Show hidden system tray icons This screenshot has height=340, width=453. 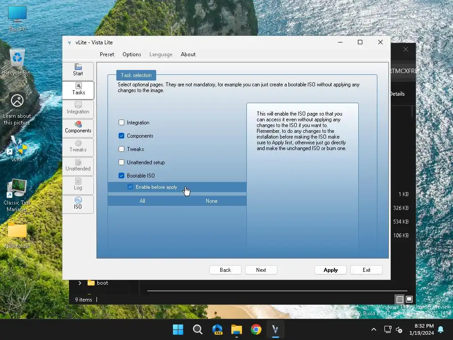pos(373,329)
